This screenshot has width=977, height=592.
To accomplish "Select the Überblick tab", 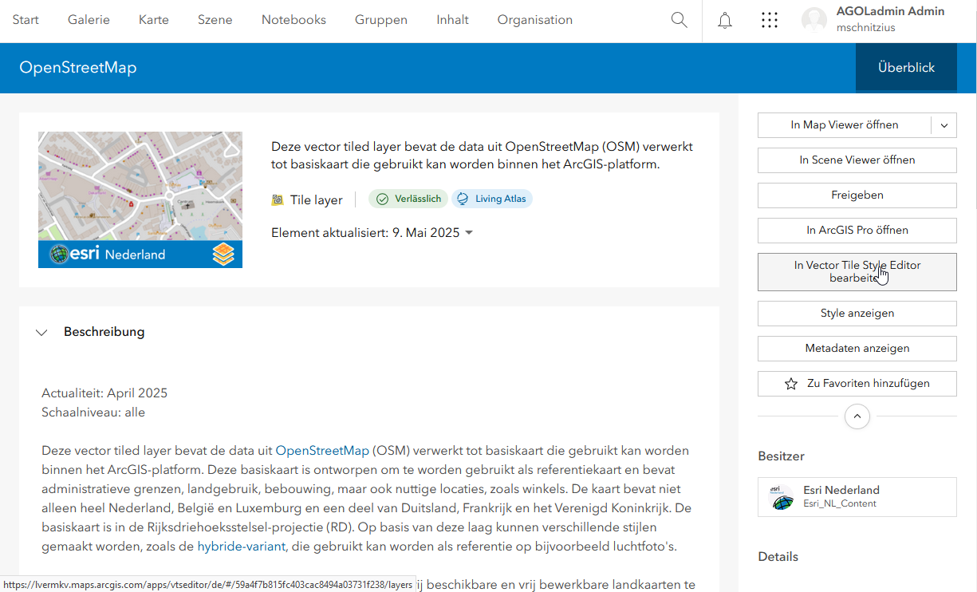I will pyautogui.click(x=906, y=68).
